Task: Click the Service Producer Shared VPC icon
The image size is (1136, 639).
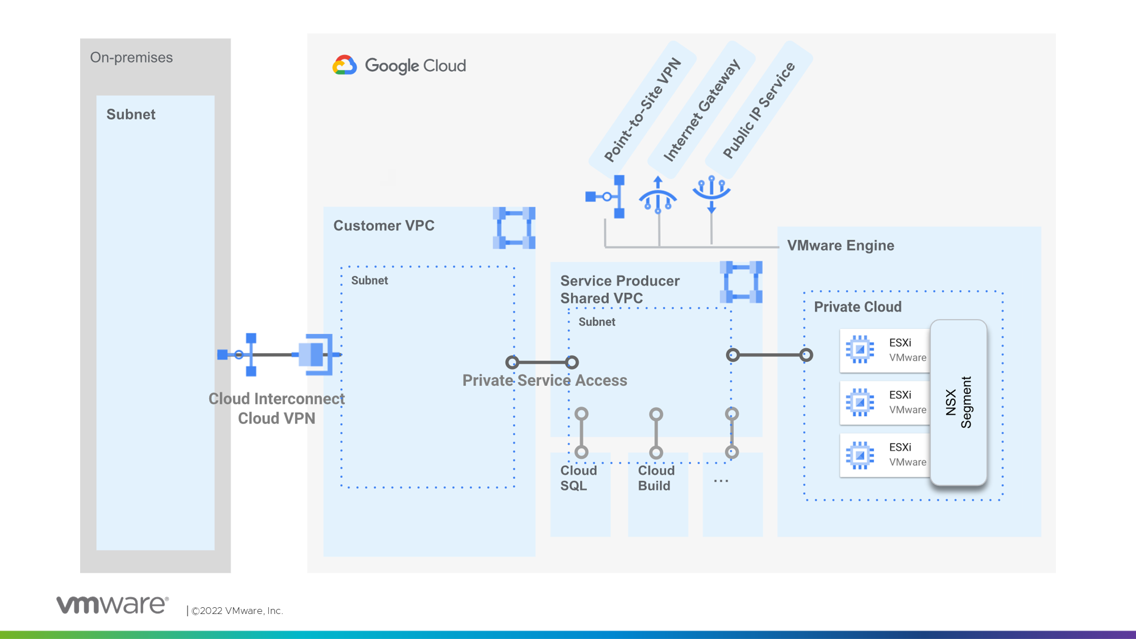Action: [740, 282]
